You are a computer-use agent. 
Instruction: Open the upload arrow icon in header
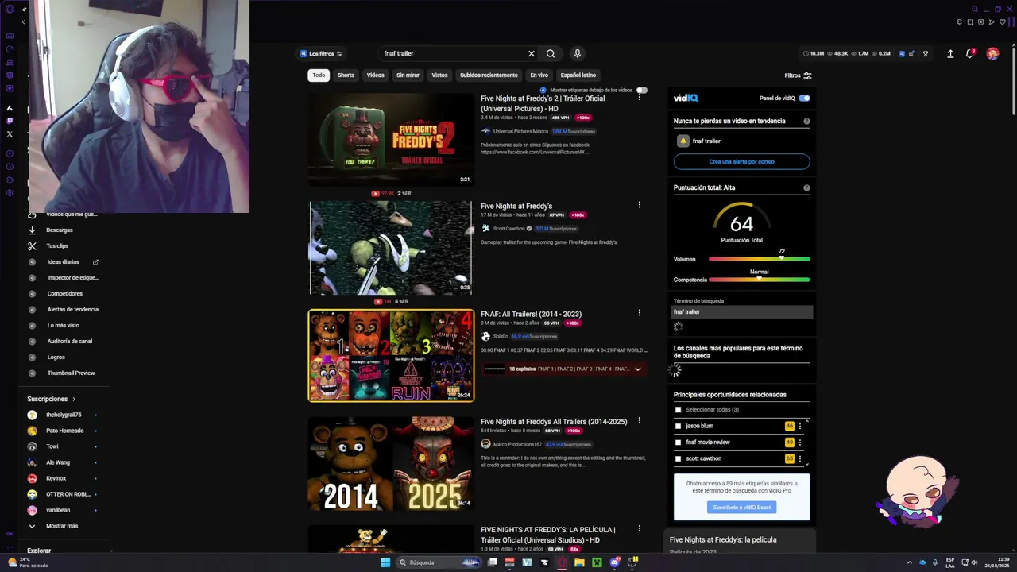point(950,53)
